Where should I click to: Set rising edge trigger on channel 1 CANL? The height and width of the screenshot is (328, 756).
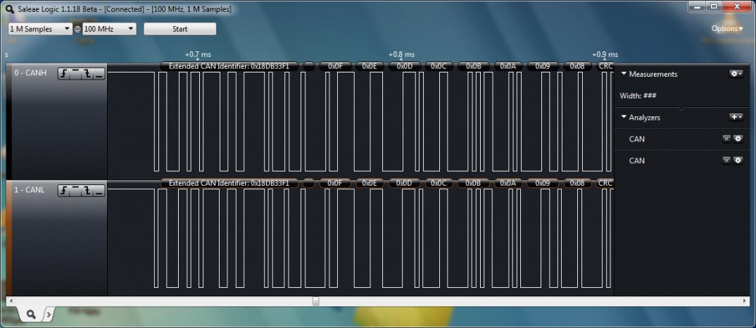click(63, 191)
